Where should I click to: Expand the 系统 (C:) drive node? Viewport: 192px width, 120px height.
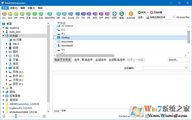(7, 72)
